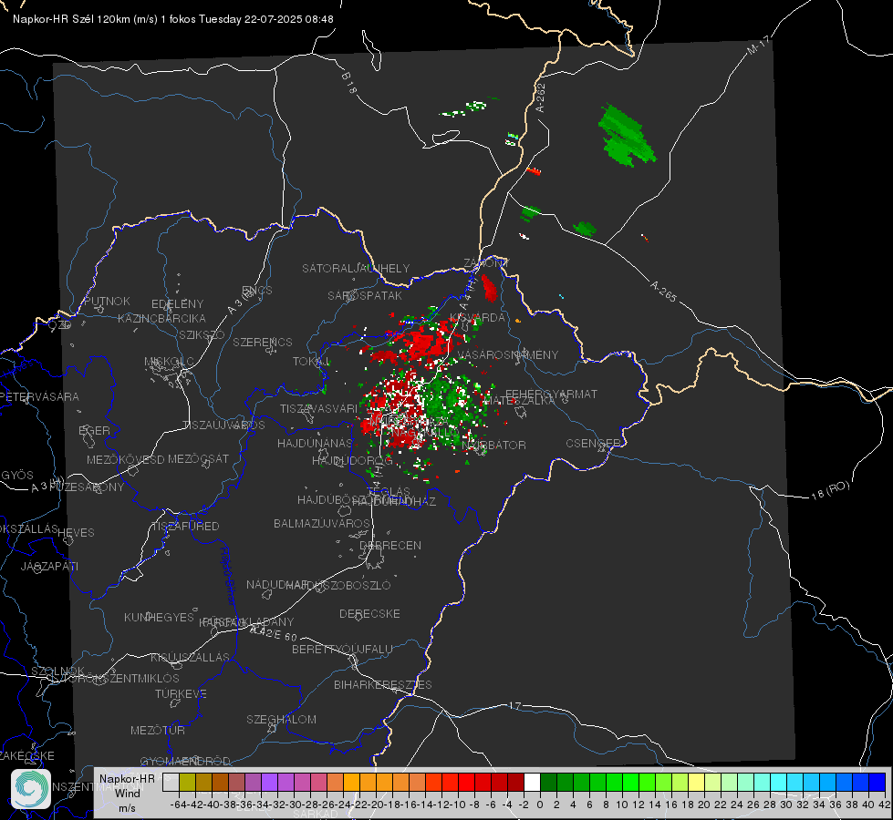
Task: Click the KUNHEGYES label
Action: (160, 617)
